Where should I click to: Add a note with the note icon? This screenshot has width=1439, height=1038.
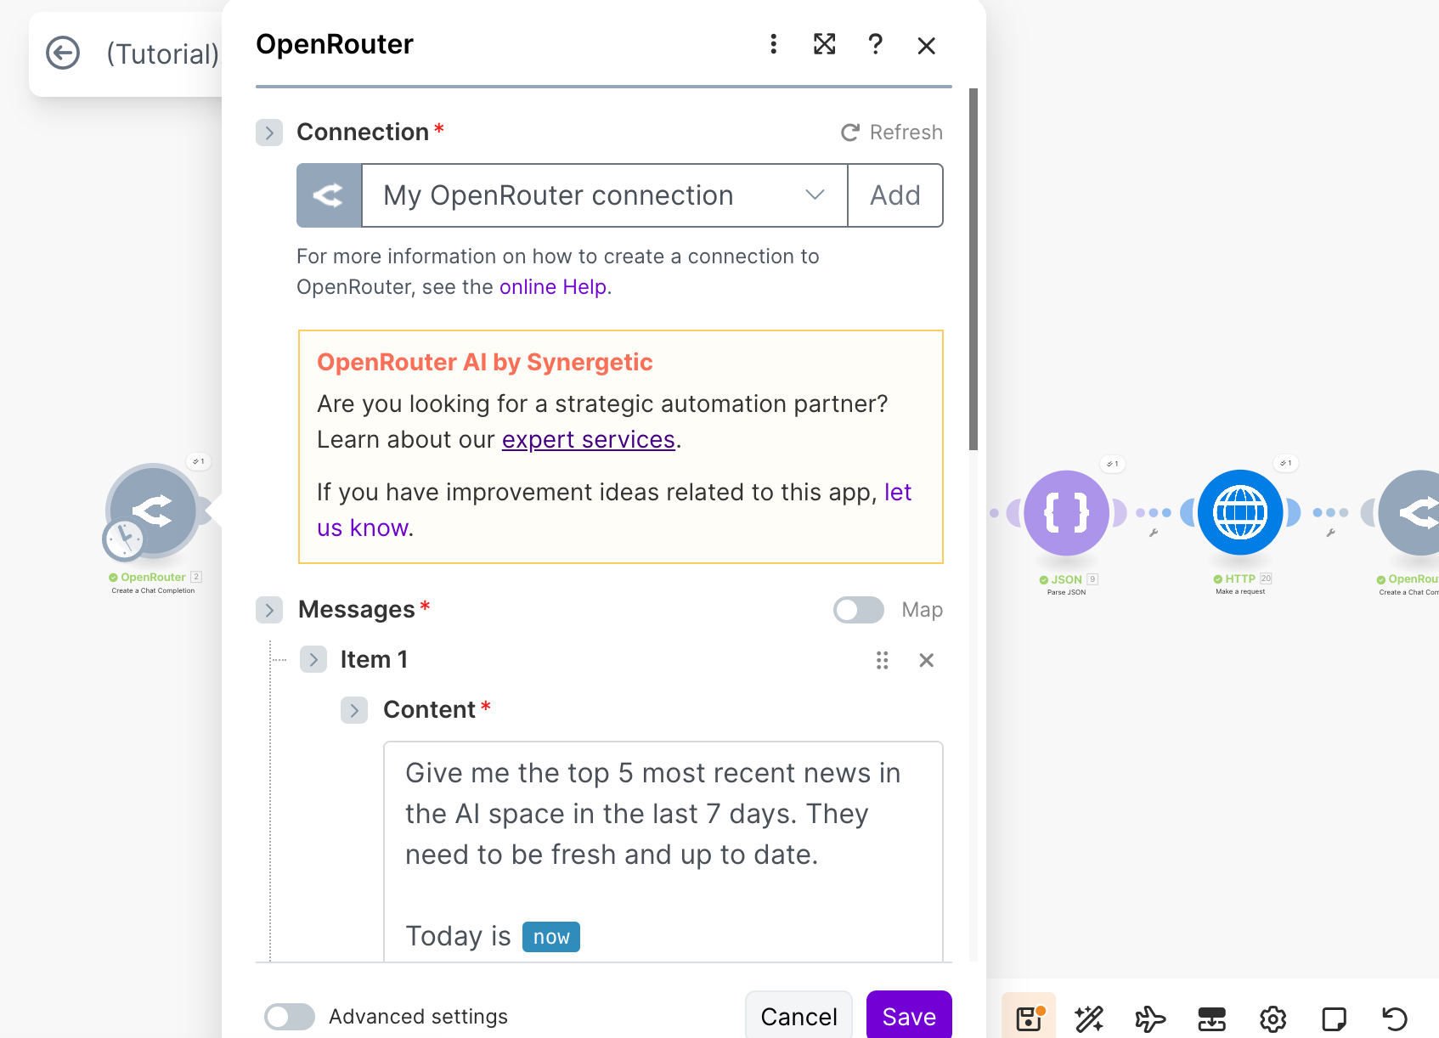coord(1334,1018)
